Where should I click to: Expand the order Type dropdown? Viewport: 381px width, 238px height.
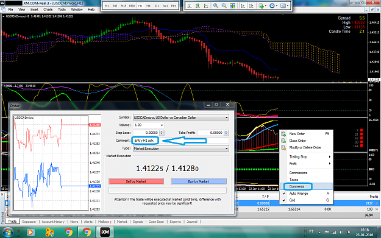pyautogui.click(x=181, y=149)
